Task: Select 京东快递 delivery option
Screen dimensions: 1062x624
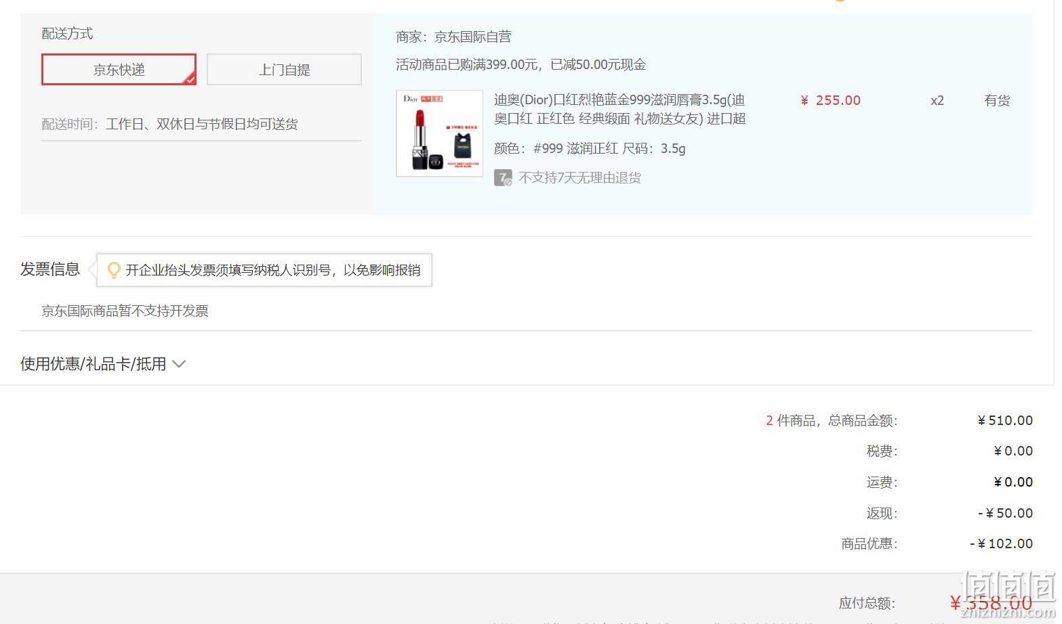Action: [x=119, y=70]
